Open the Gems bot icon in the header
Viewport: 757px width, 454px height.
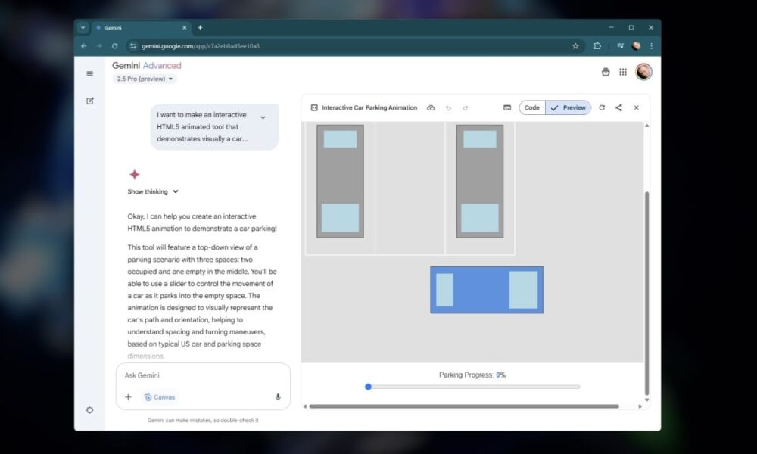606,72
